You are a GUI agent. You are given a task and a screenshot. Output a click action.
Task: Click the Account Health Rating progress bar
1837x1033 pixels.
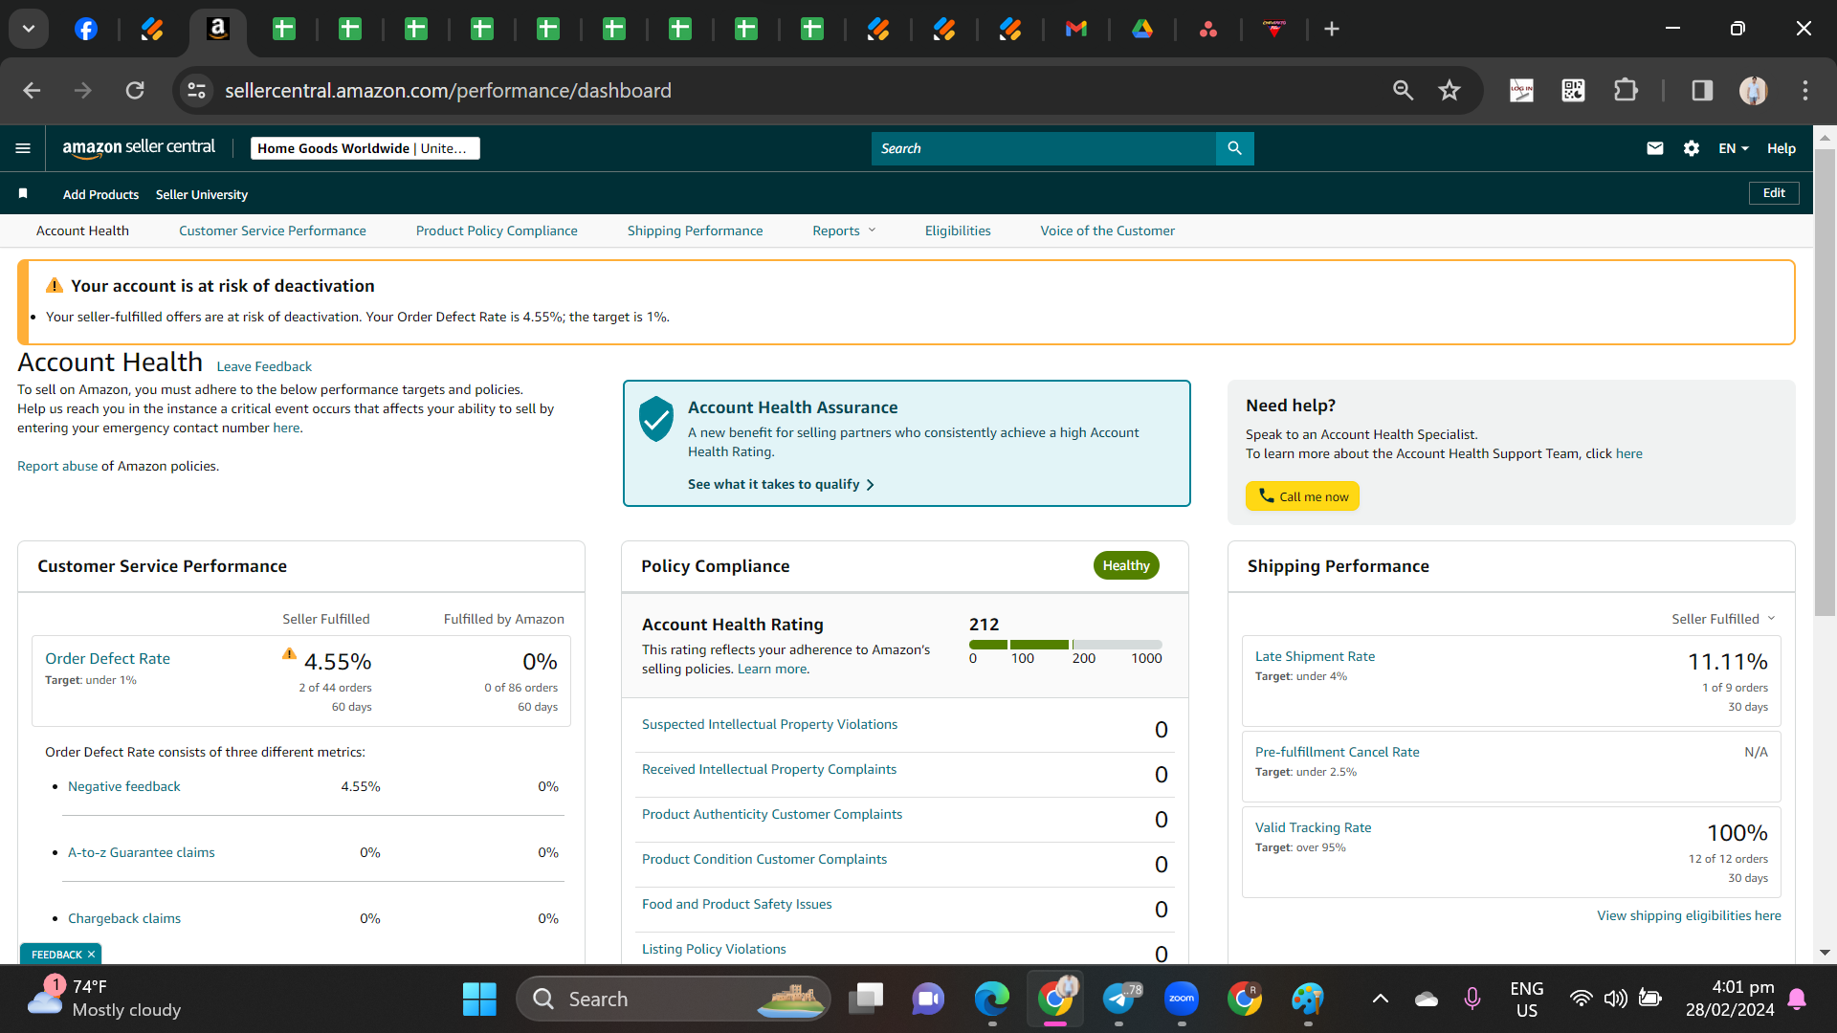point(1066,645)
